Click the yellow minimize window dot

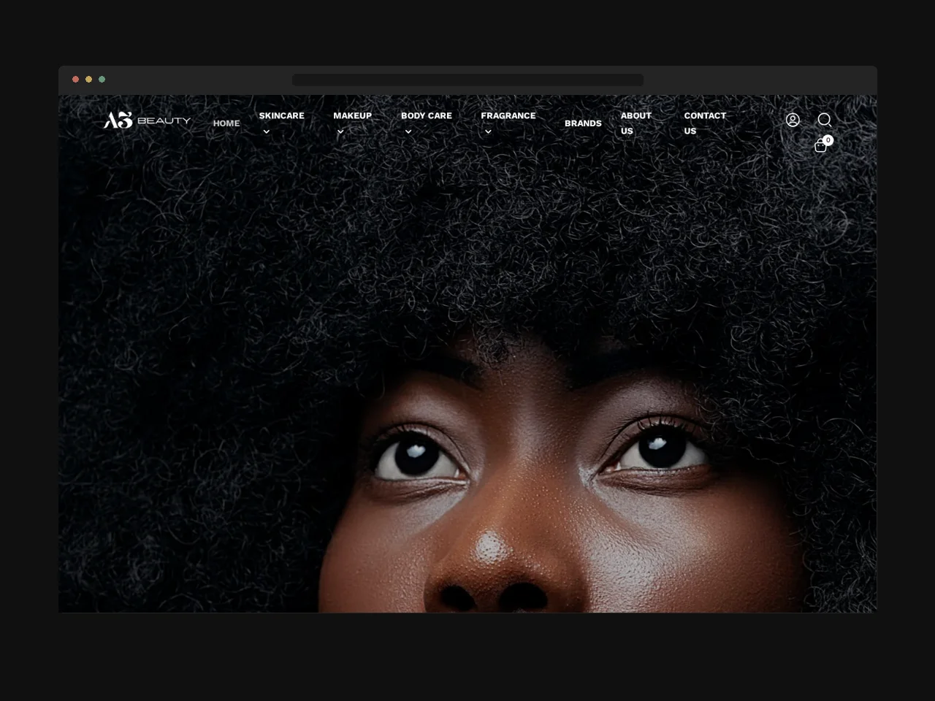[x=88, y=79]
